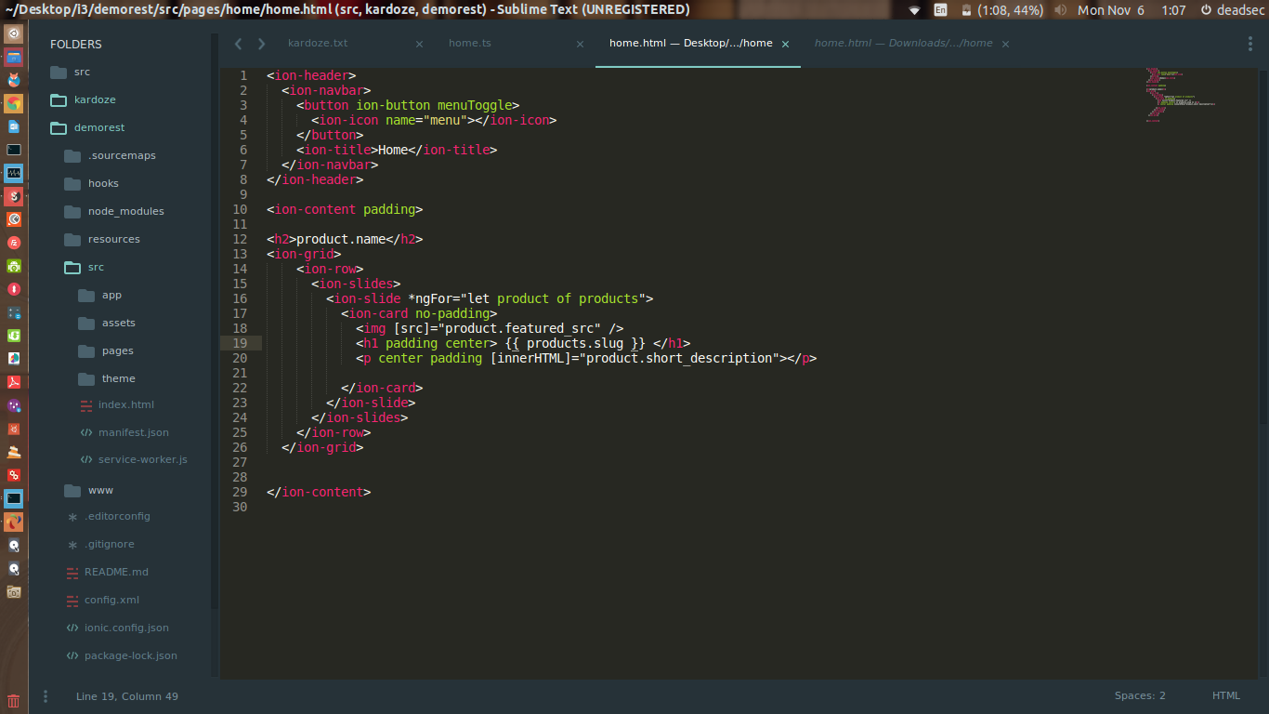Viewport: 1269px width, 714px height.
Task: Open the sound volume indicator
Action: pyautogui.click(x=1061, y=10)
